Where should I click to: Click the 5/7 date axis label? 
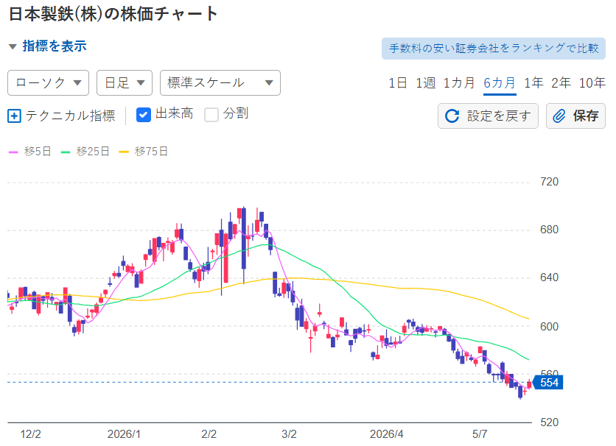click(x=480, y=434)
